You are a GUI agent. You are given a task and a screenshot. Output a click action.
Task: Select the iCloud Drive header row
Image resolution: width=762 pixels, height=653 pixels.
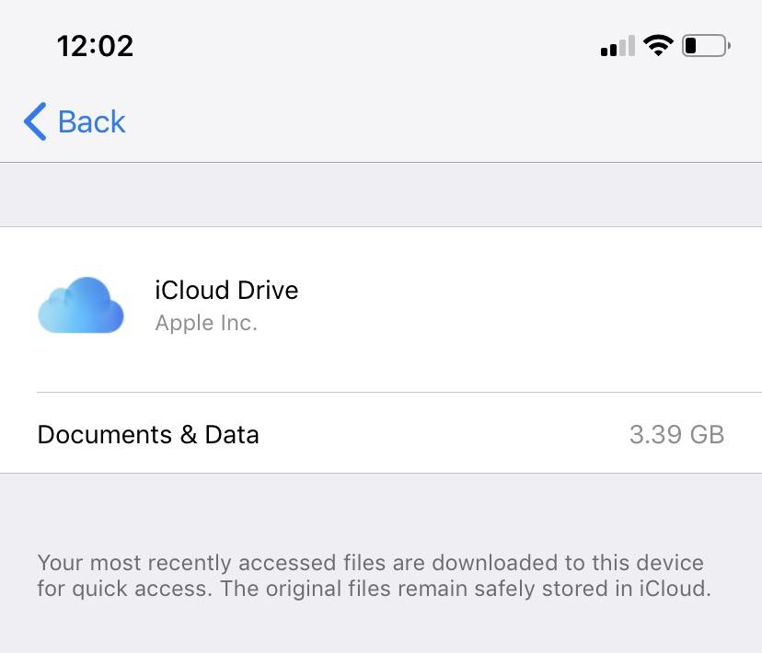pyautogui.click(x=381, y=305)
